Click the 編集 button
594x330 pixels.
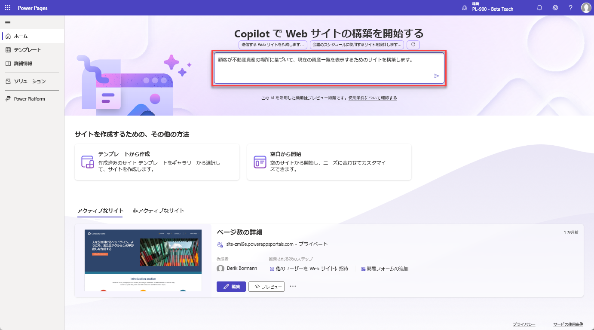231,287
